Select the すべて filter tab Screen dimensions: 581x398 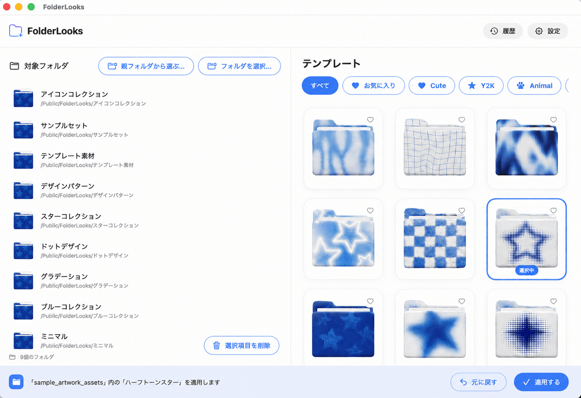(x=320, y=86)
